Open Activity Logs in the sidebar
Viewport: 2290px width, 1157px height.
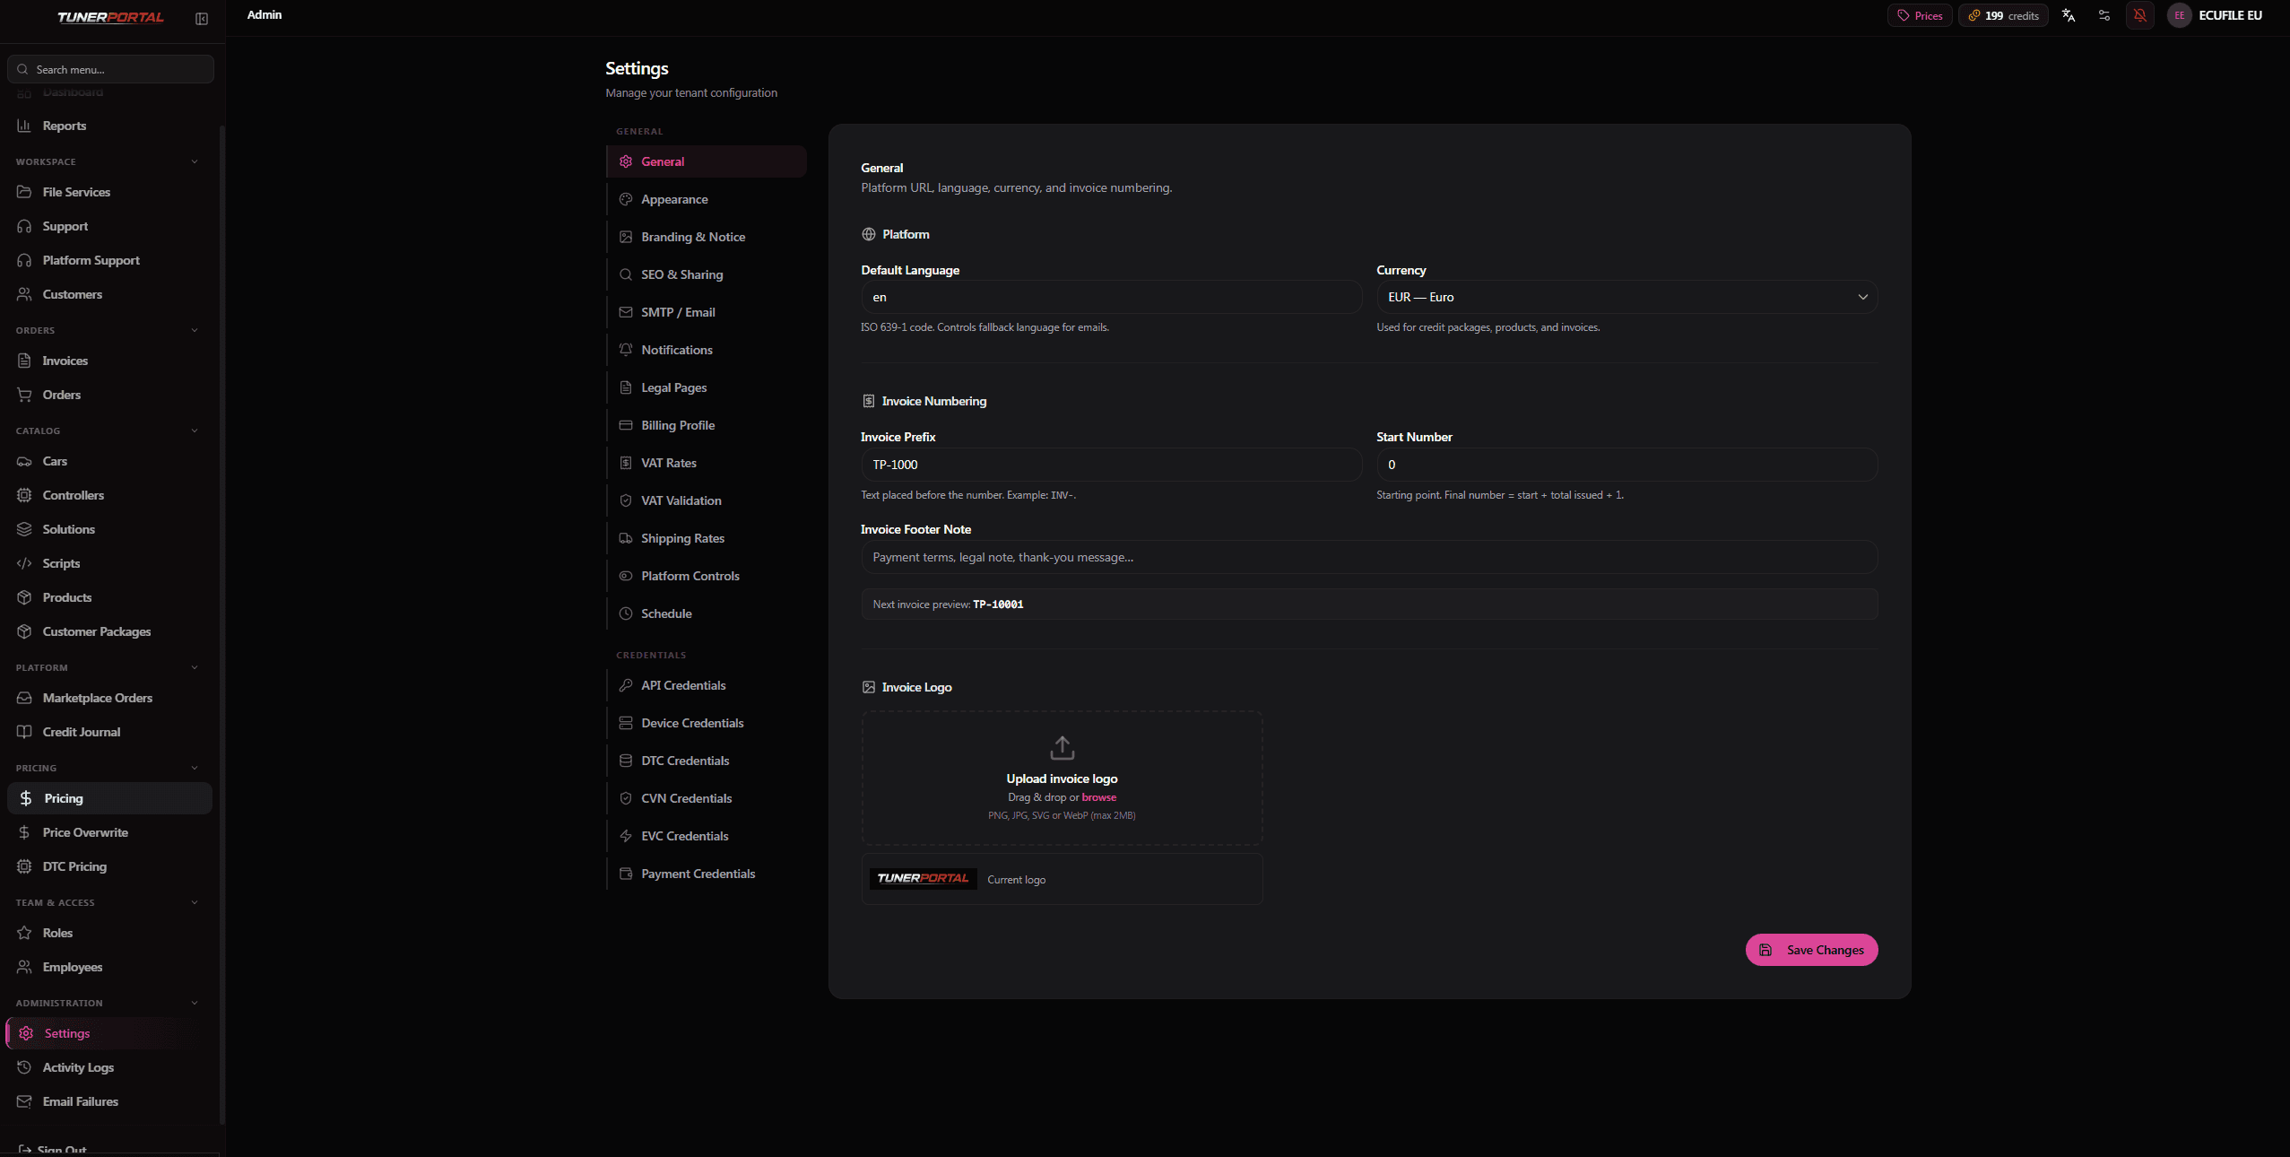point(110,1067)
